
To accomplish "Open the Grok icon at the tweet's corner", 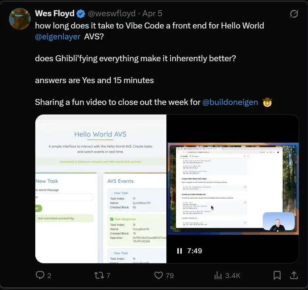I will click(294, 14).
